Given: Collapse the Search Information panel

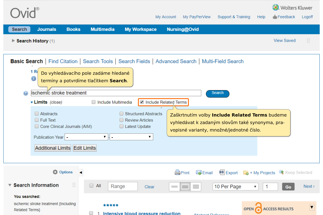Looking at the screenshot, I should coord(10,185).
